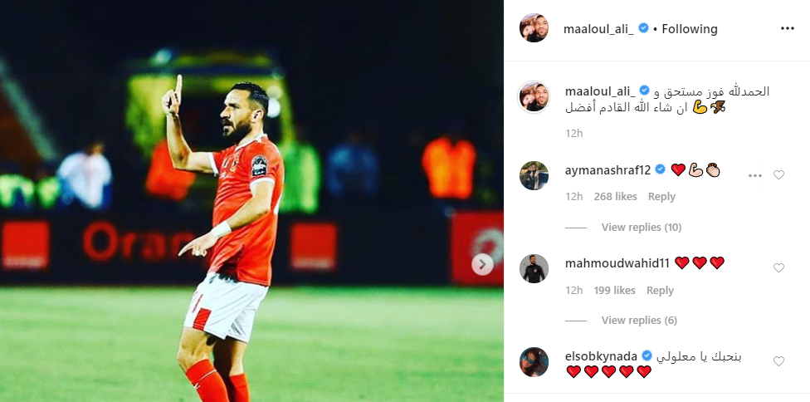Expand View replies (10)
The height and width of the screenshot is (402, 810).
[x=641, y=228]
